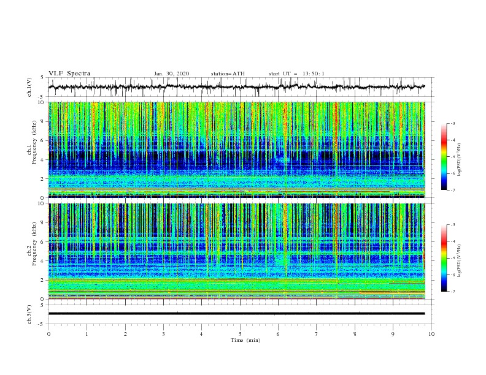Click time axis tick label "5"
This screenshot has height=375, width=486.
click(240, 334)
